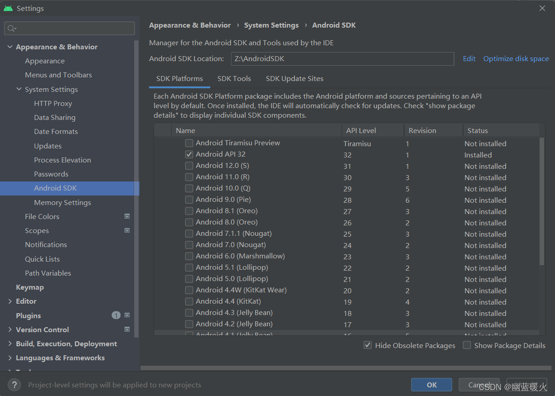The image size is (555, 396).
Task: Open Keymap settings page
Action: click(30, 287)
